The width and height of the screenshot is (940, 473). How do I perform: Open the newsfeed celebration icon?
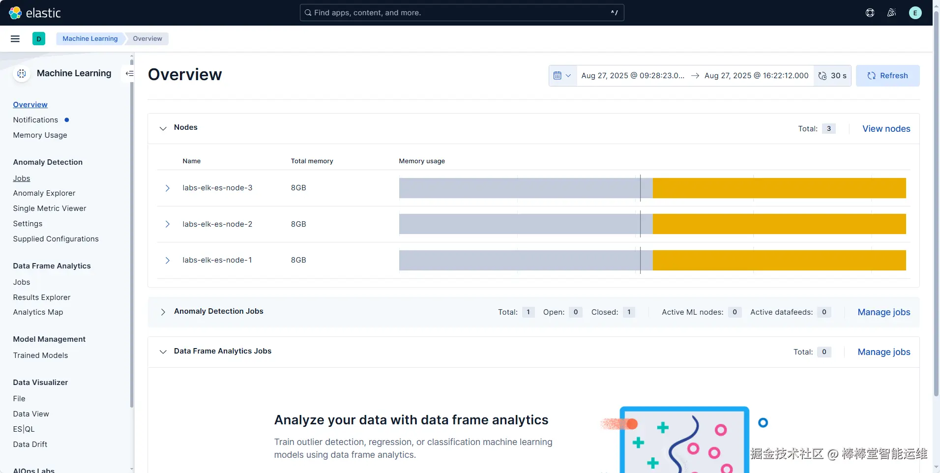coord(891,13)
